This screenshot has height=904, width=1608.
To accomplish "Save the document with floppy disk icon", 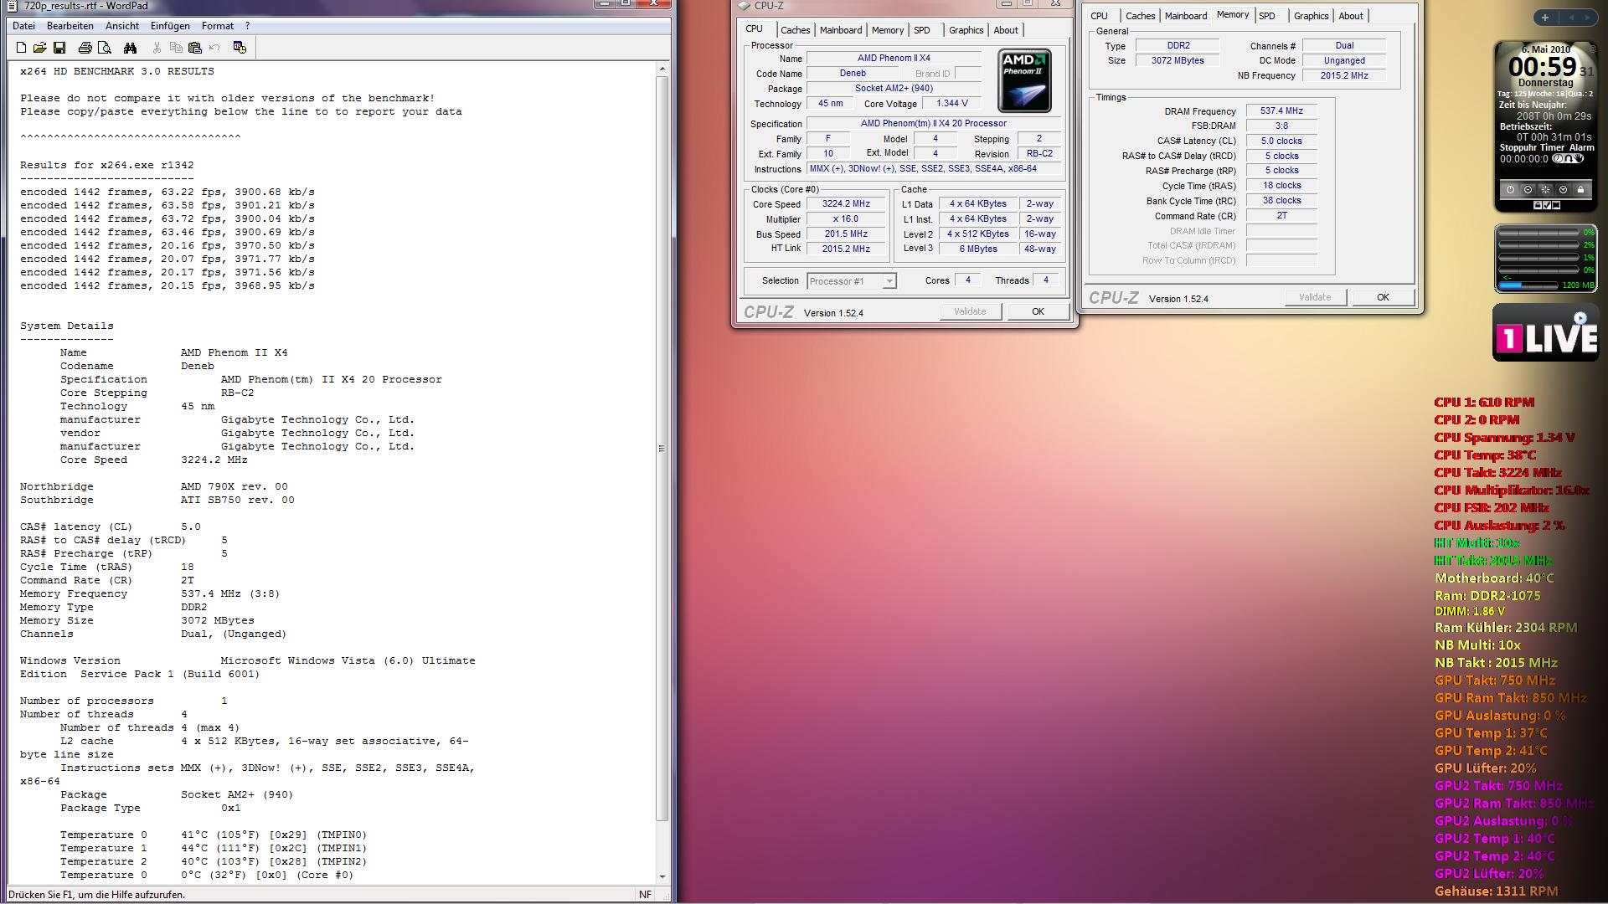I will pyautogui.click(x=59, y=48).
